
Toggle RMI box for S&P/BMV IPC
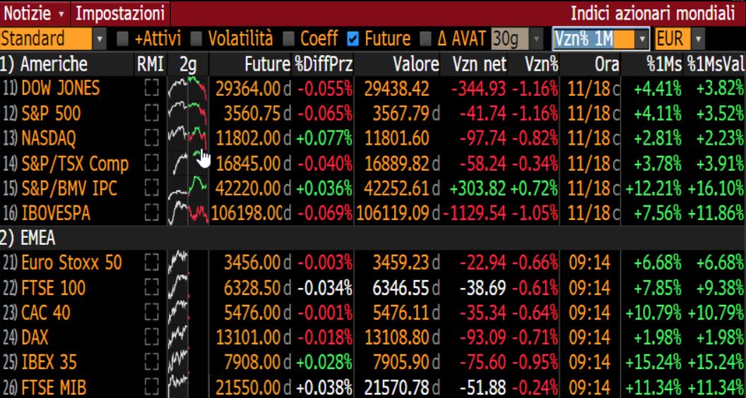(151, 189)
